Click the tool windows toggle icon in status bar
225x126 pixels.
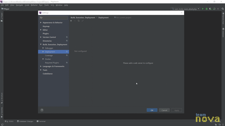[x=2, y=125]
